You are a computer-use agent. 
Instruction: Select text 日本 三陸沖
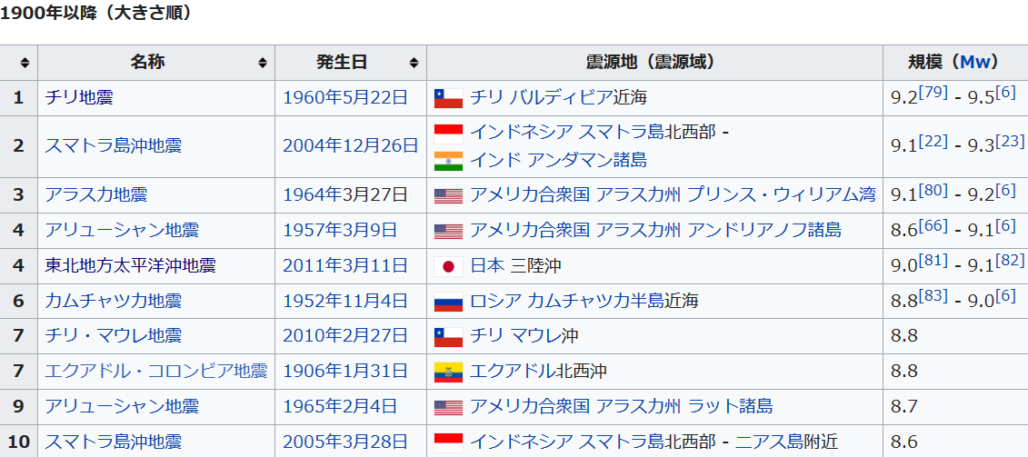(515, 266)
